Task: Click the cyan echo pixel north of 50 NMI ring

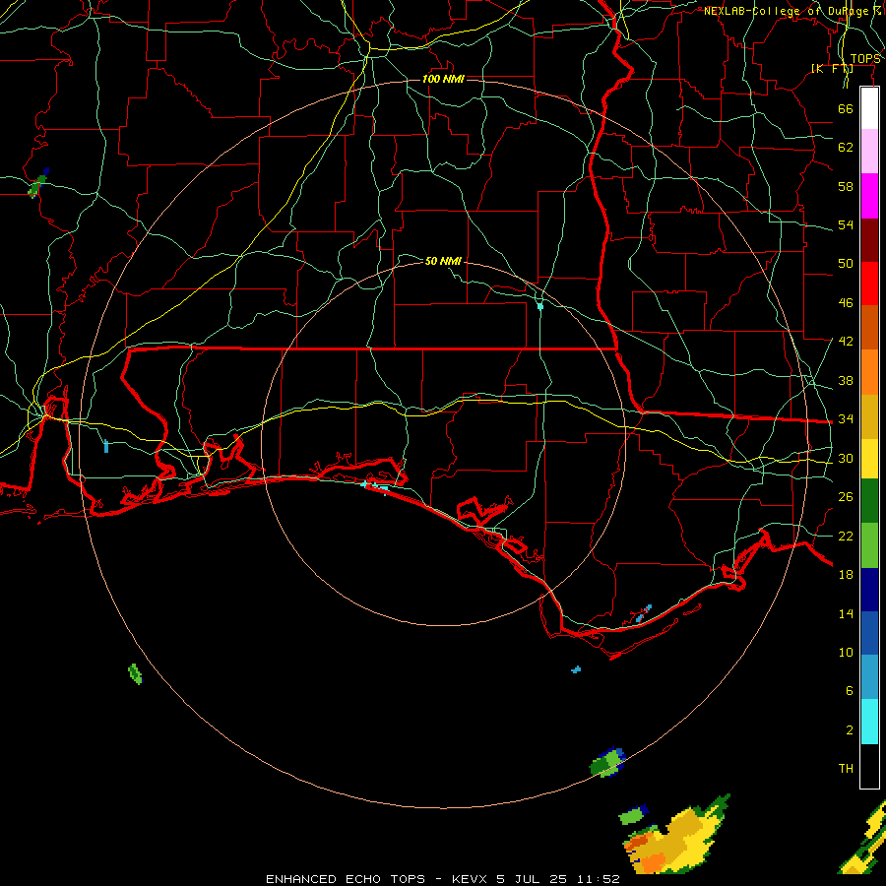Action: pyautogui.click(x=540, y=306)
